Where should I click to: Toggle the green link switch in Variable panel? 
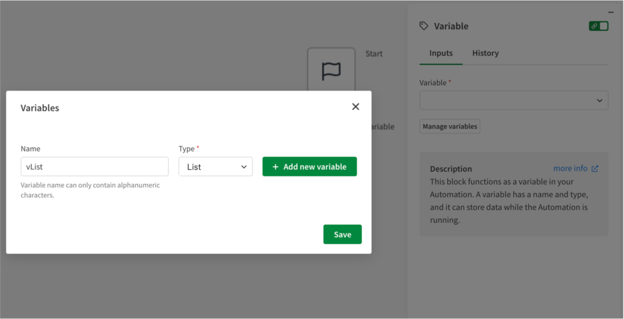(x=598, y=26)
